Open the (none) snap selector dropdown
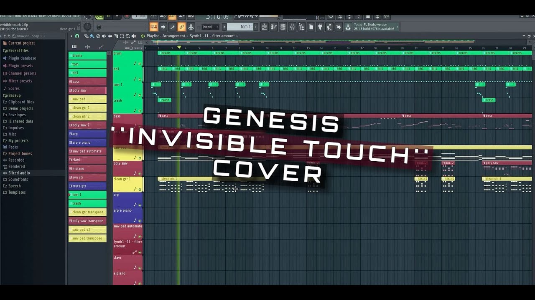 (210, 27)
